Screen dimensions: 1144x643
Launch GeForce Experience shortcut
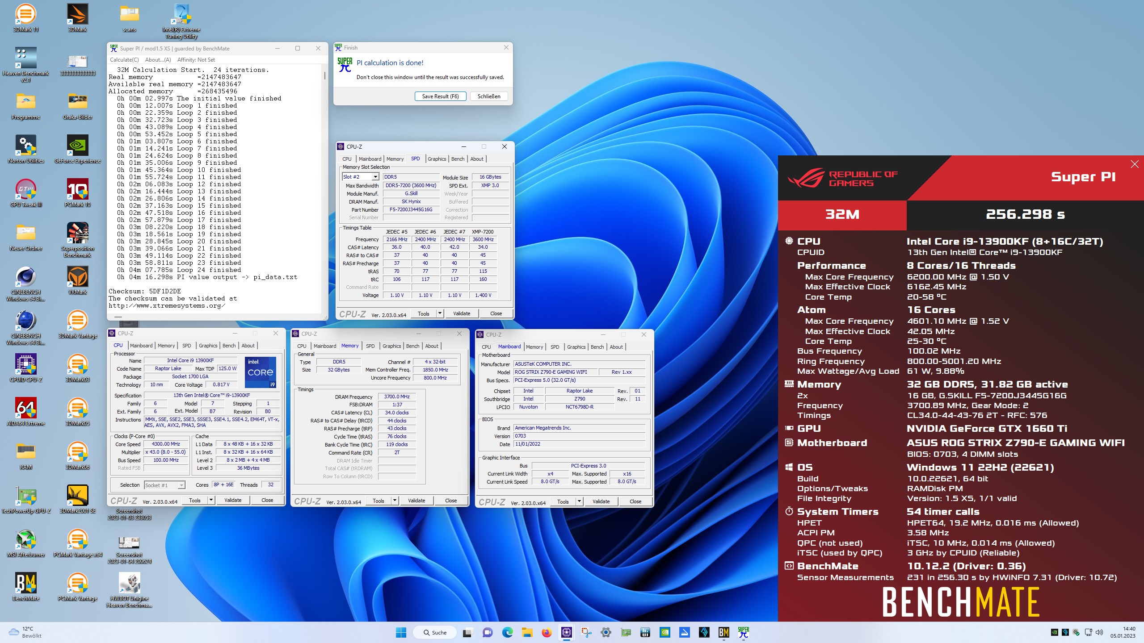click(x=77, y=149)
